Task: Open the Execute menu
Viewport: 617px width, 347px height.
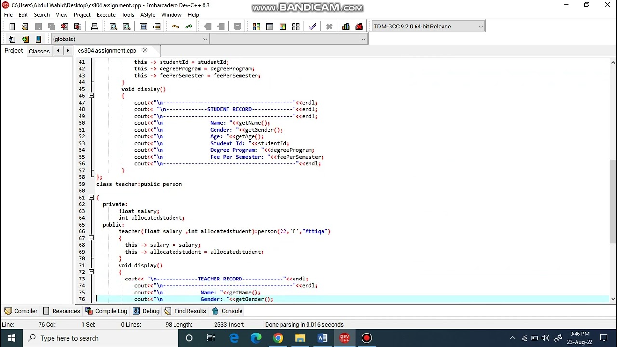Action: (x=106, y=15)
